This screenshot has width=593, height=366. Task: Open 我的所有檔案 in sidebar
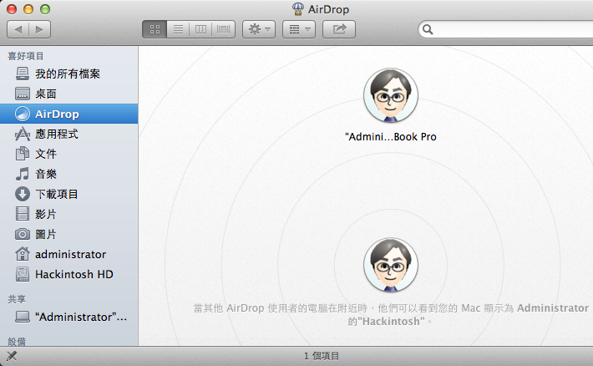pyautogui.click(x=68, y=74)
